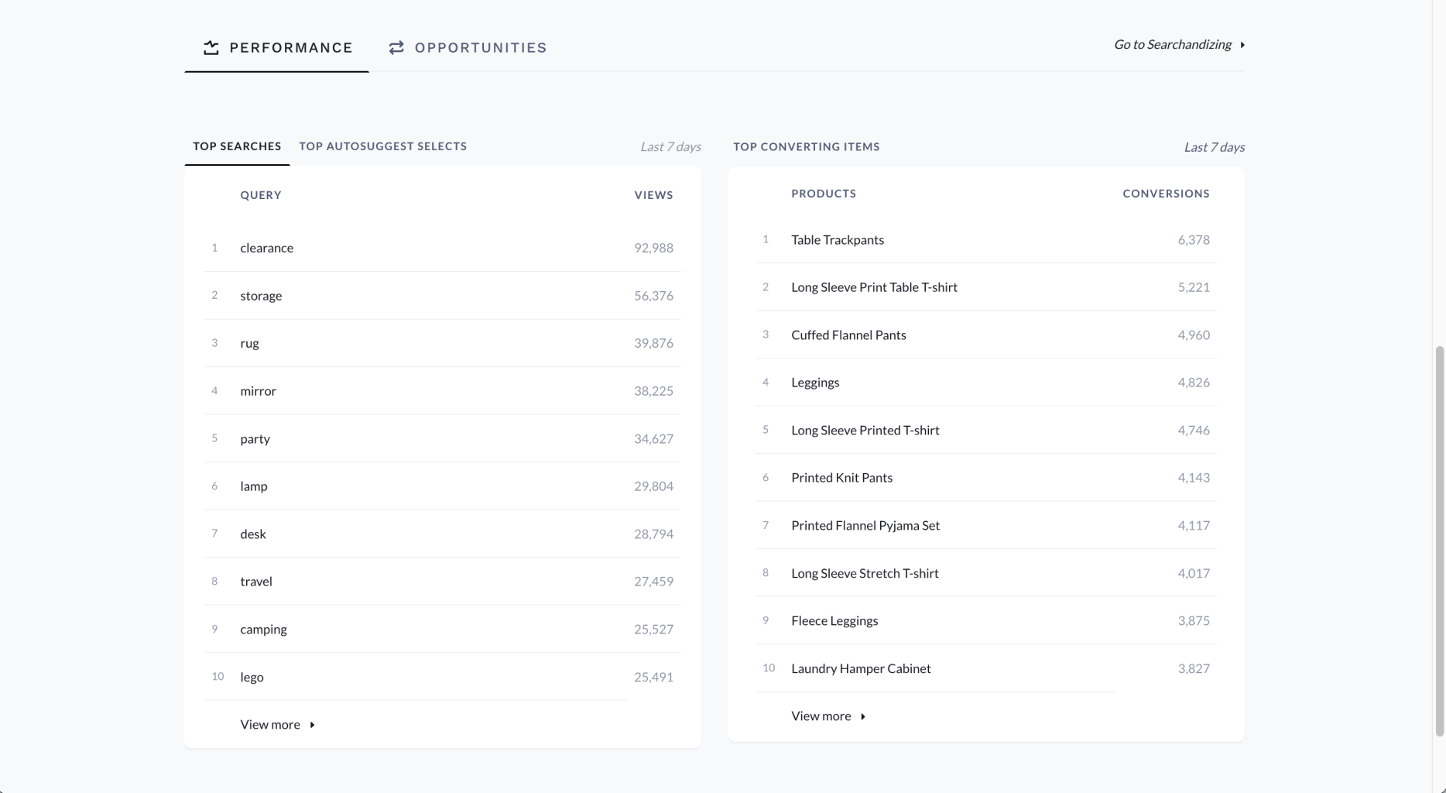Image resolution: width=1446 pixels, height=793 pixels.
Task: Switch to the Performance tab
Action: [277, 48]
